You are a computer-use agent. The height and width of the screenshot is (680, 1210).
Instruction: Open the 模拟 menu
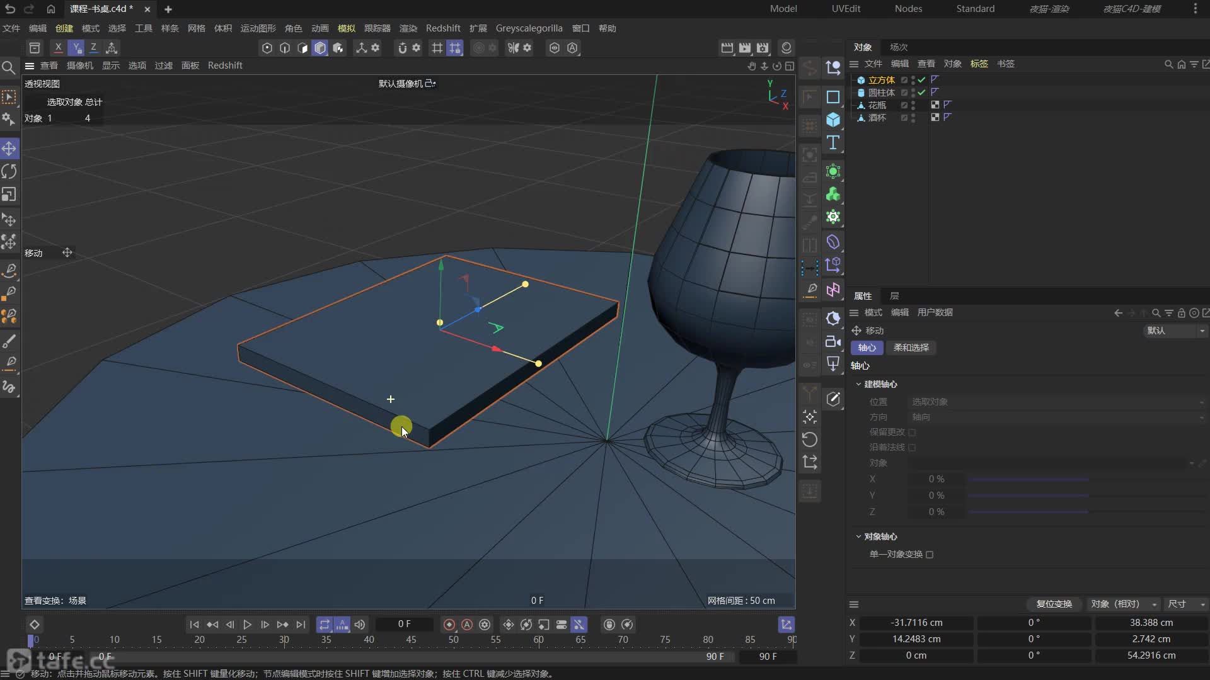coord(347,28)
